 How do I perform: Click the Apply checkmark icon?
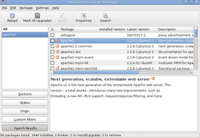point(62,16)
